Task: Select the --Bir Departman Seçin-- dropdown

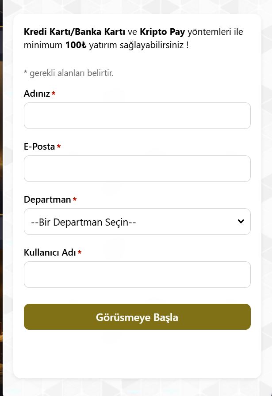Action: [137, 221]
